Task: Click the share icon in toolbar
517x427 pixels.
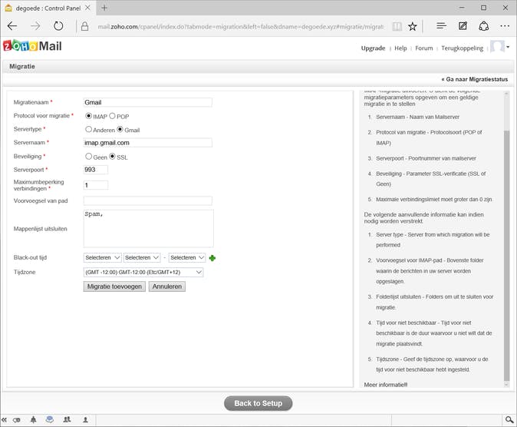Action: [x=483, y=26]
